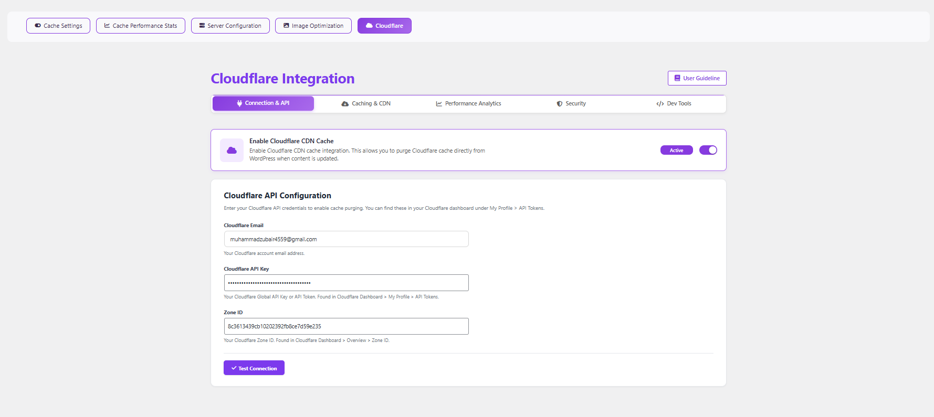This screenshot has height=417, width=934.
Task: Click the Active status badge
Action: point(676,151)
